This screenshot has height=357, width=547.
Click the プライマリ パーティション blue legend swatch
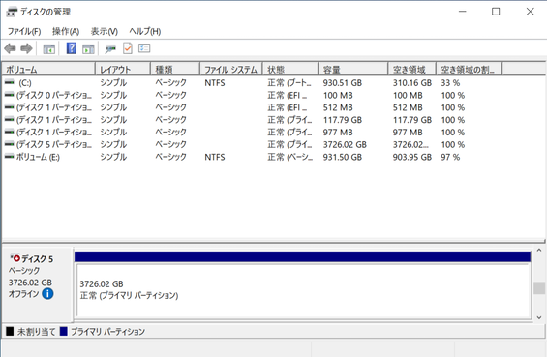(x=64, y=331)
